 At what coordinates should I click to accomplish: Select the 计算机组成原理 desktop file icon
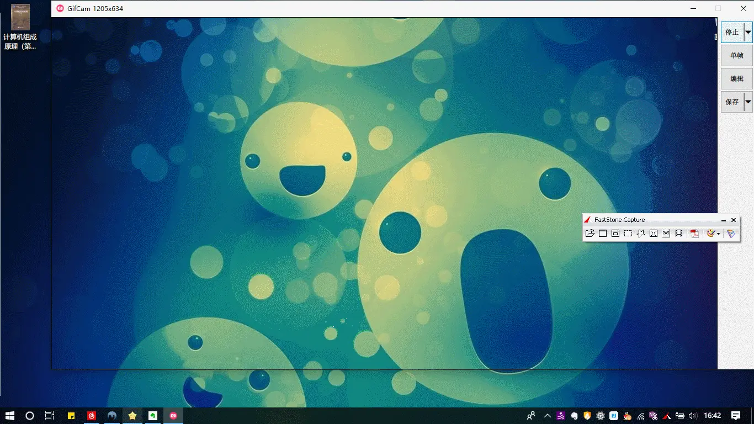click(20, 26)
